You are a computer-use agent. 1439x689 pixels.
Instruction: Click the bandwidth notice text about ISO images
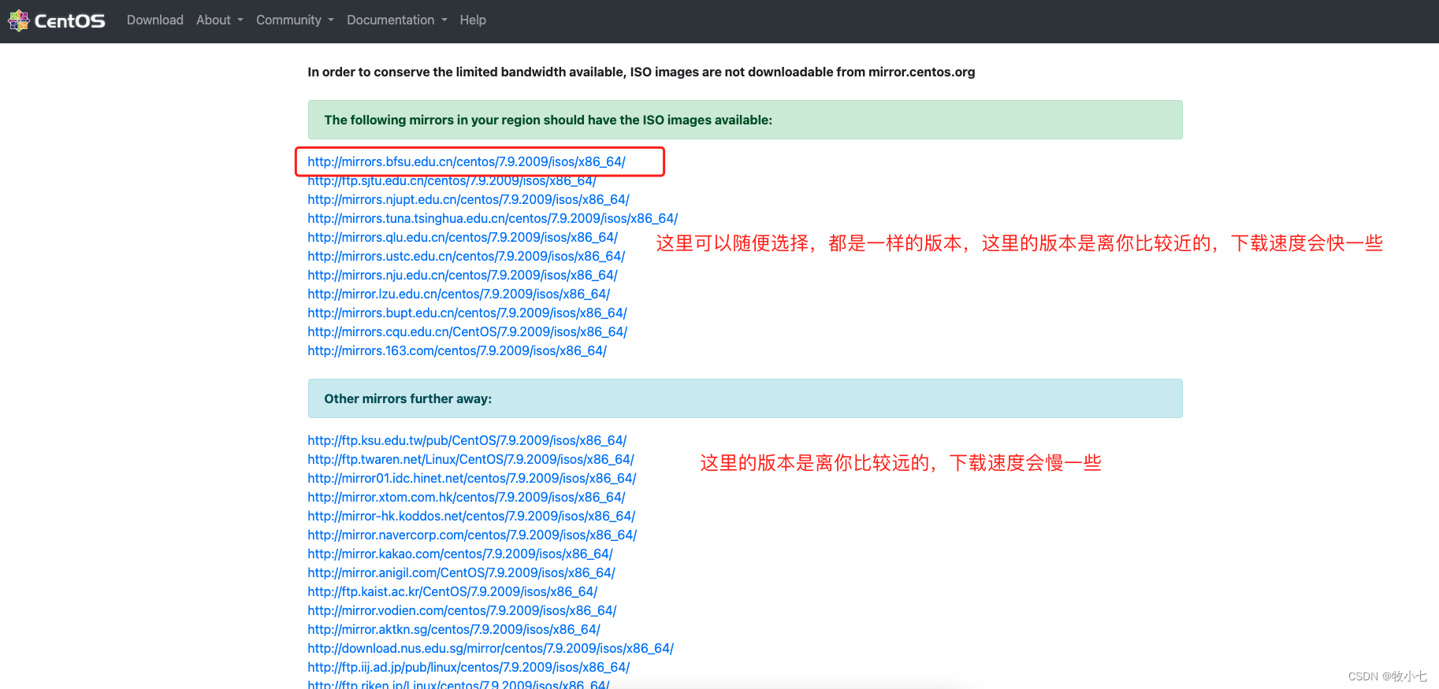[641, 72]
